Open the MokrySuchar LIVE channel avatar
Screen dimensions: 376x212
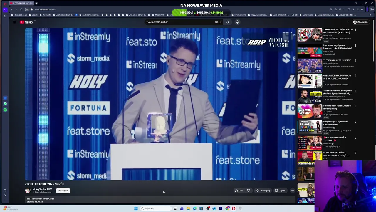pos(28,191)
